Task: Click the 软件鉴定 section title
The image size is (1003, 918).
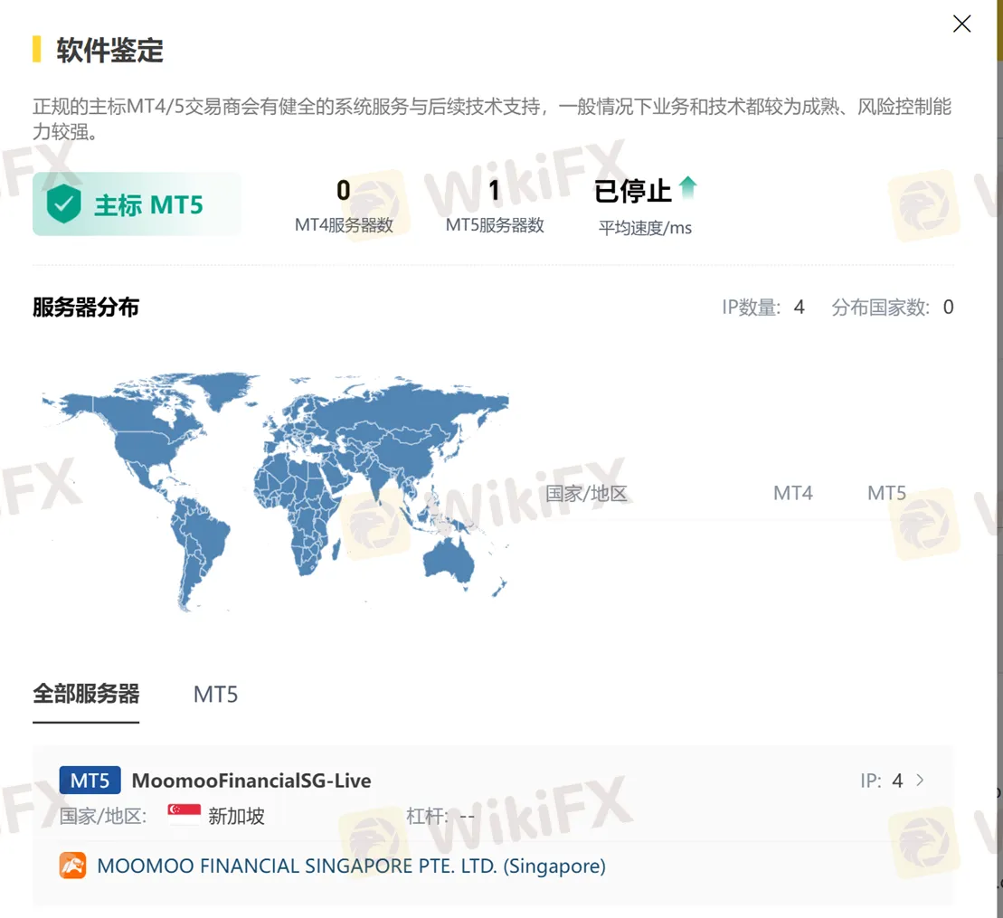Action: (109, 50)
